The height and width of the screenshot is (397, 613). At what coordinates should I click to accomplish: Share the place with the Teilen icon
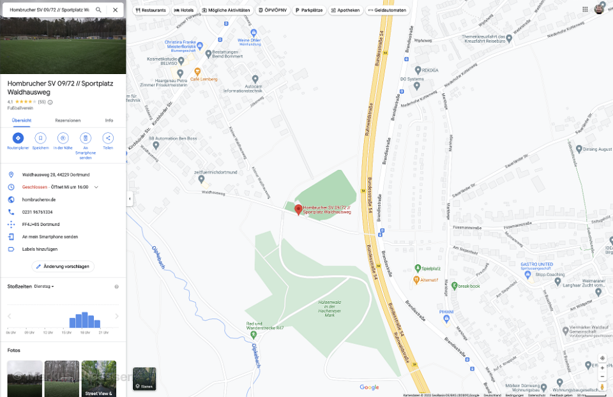click(108, 138)
